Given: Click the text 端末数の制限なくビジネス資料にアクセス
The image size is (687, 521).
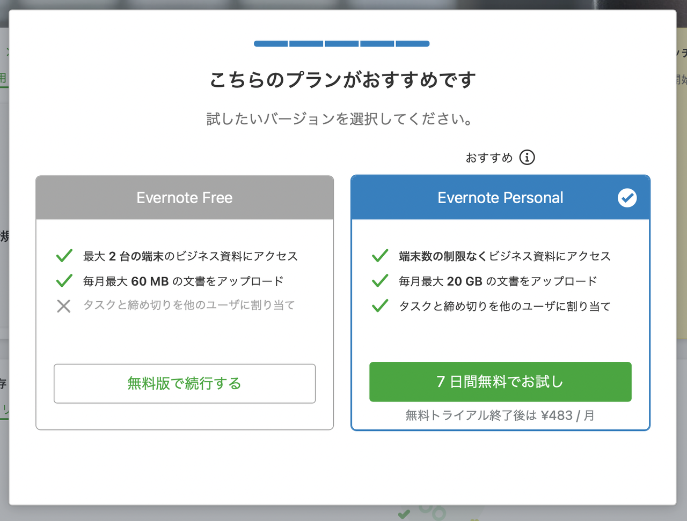Looking at the screenshot, I should (x=505, y=256).
